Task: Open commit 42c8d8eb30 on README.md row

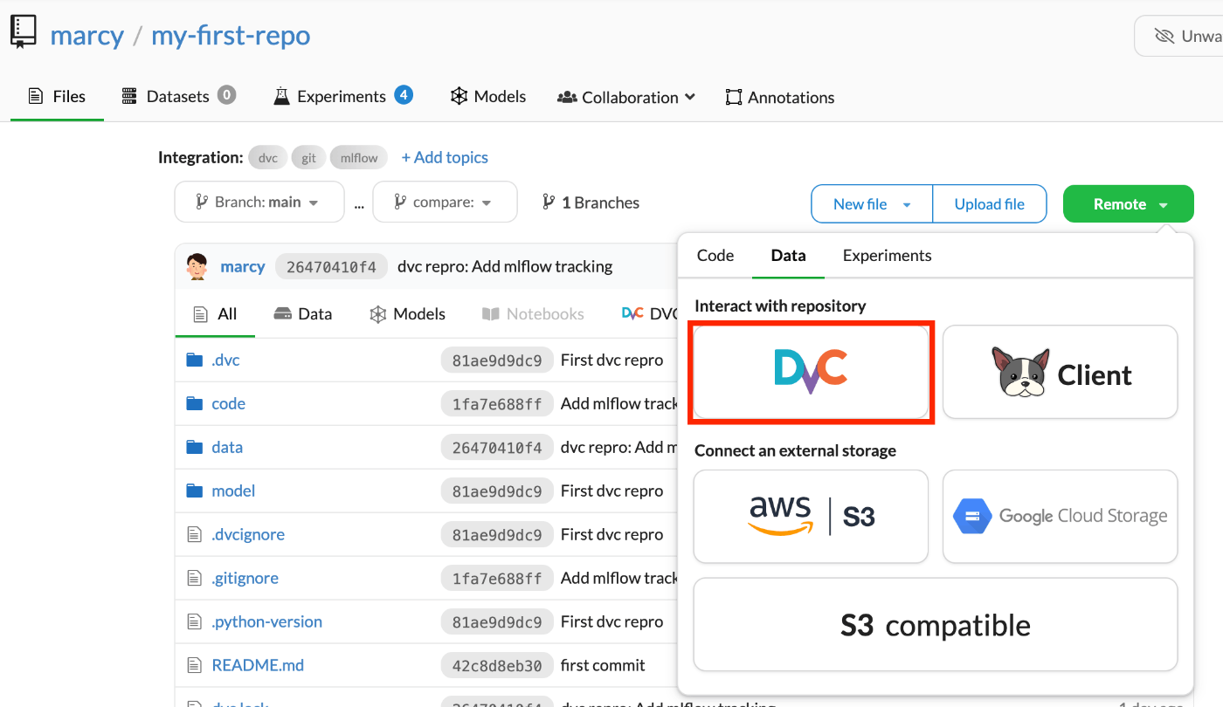Action: pyautogui.click(x=497, y=665)
